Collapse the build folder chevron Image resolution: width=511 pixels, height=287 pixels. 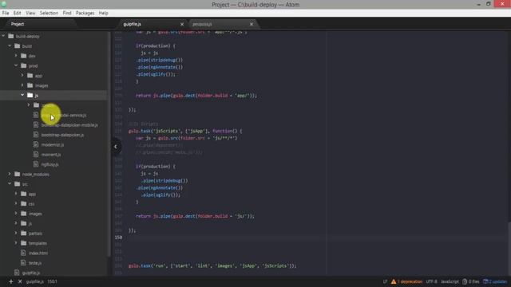[x=10, y=46]
